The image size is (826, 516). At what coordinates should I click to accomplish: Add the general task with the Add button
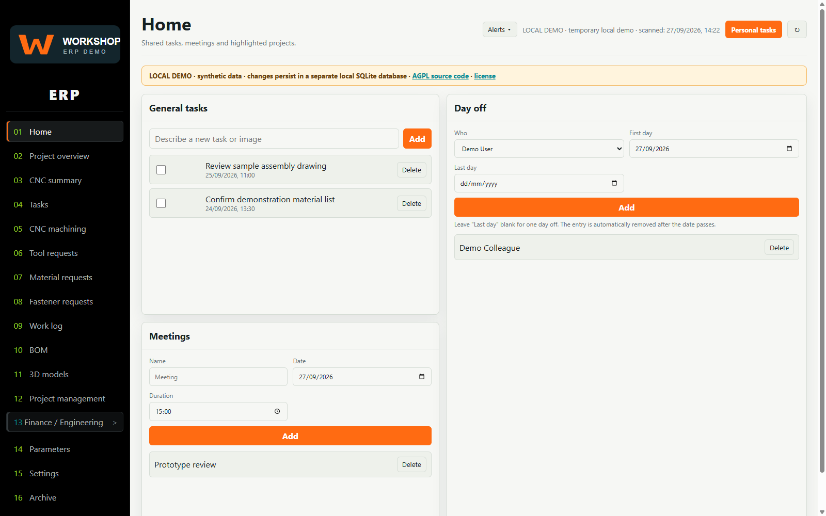[x=417, y=139]
